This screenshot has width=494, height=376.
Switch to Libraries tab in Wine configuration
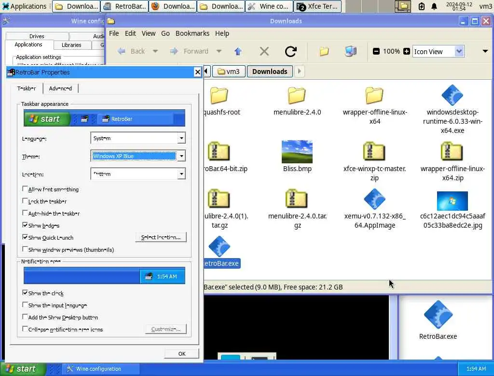pos(71,45)
